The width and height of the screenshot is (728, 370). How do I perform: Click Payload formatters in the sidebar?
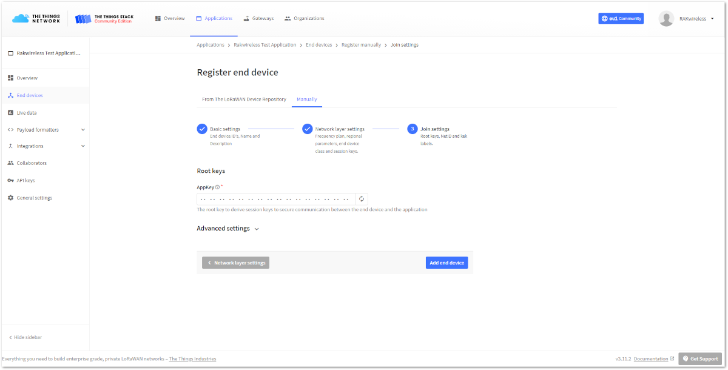[38, 130]
